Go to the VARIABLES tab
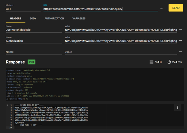This screenshot has width=187, height=133. [79, 19]
